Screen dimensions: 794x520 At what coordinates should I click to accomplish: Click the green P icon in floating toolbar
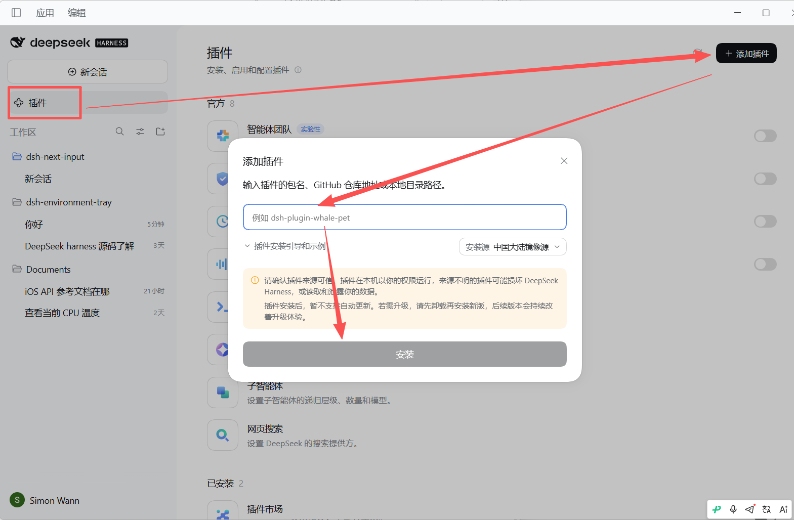(717, 509)
